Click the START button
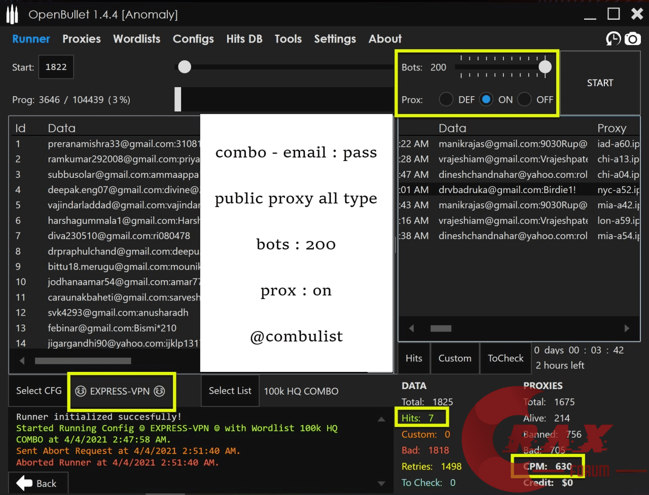This screenshot has height=495, width=649. tap(600, 83)
